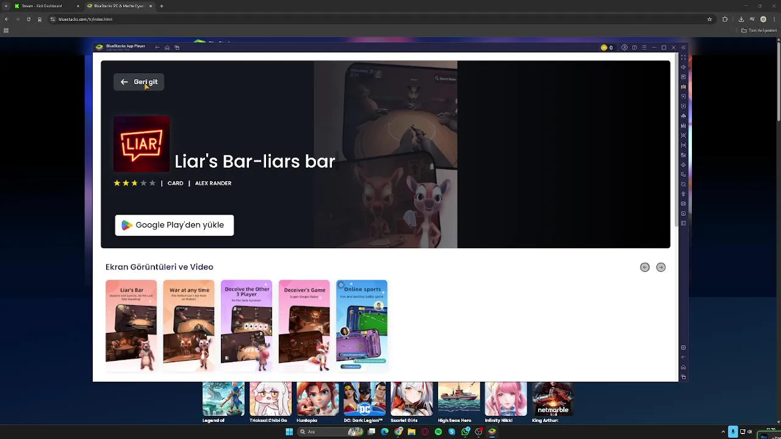Screen dimensions: 781x439
Task: Click the round icon below the stacked-layers icon
Action: pyautogui.click(x=683, y=213)
